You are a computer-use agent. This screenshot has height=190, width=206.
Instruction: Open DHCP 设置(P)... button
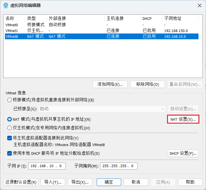183,153
